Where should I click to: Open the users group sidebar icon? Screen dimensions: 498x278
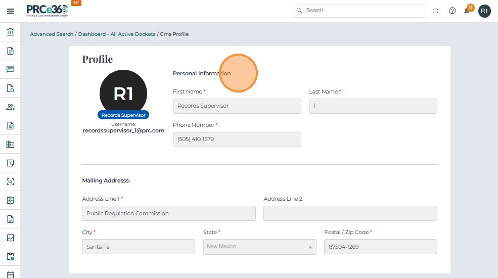point(10,107)
